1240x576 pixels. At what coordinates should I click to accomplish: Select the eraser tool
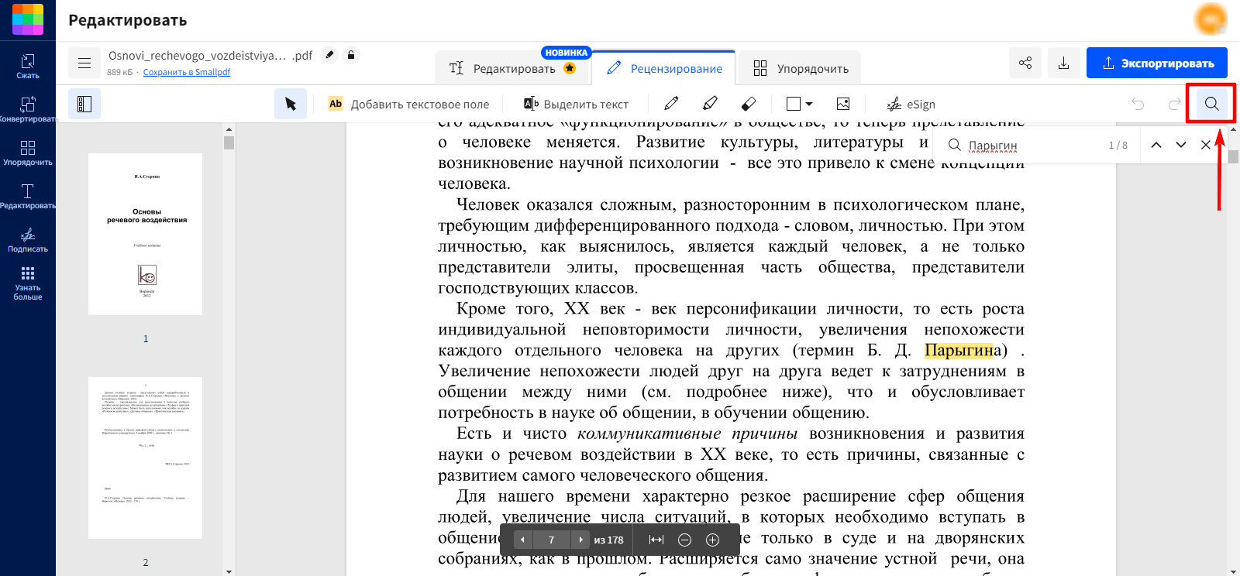tap(749, 104)
